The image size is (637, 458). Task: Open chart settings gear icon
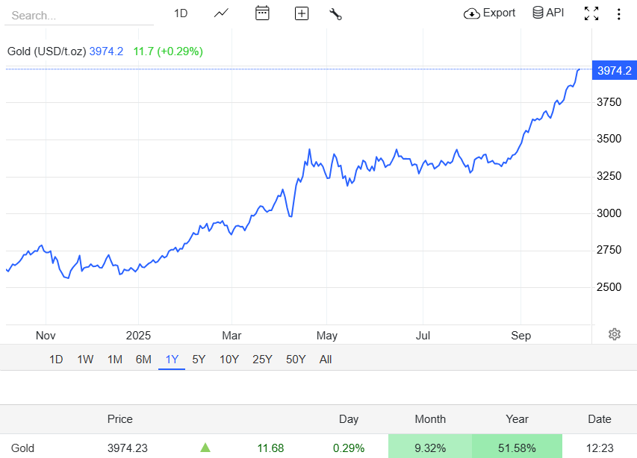(615, 334)
